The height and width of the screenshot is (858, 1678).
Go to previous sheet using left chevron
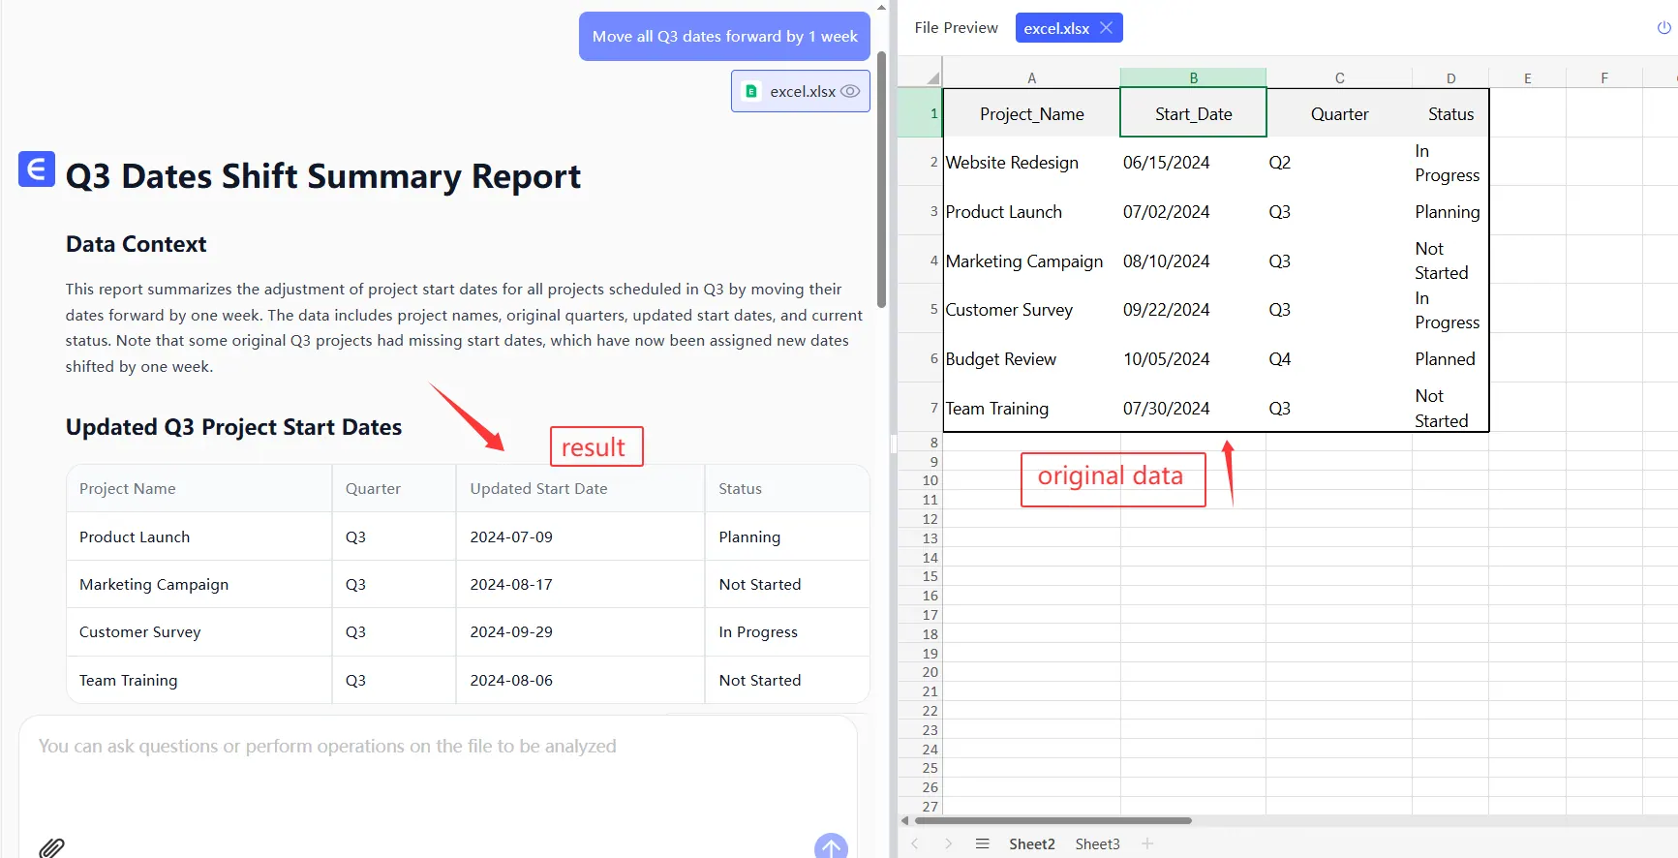tap(915, 843)
